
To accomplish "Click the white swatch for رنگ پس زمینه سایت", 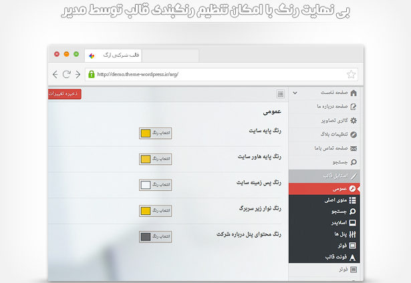I will pyautogui.click(x=145, y=185).
